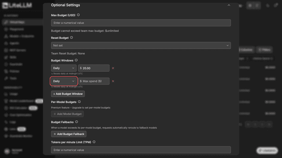Show info for Tokens per minute Limit

coord(94,142)
